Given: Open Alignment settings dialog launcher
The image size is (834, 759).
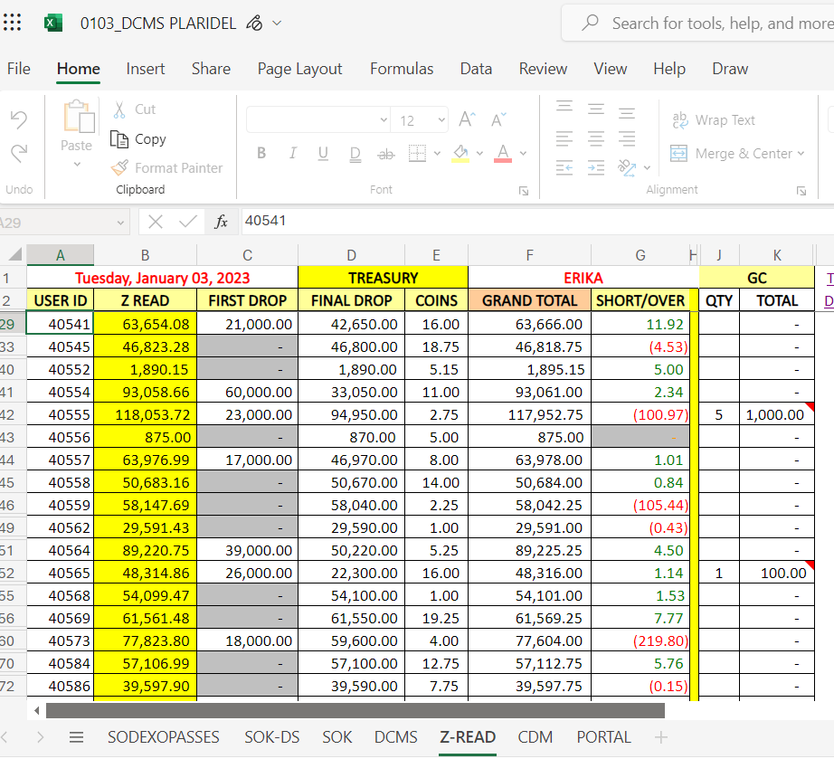Looking at the screenshot, I should tap(801, 191).
